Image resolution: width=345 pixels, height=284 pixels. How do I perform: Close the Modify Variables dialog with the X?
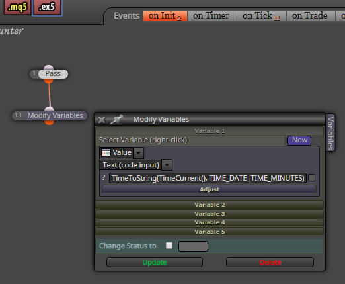[102, 120]
